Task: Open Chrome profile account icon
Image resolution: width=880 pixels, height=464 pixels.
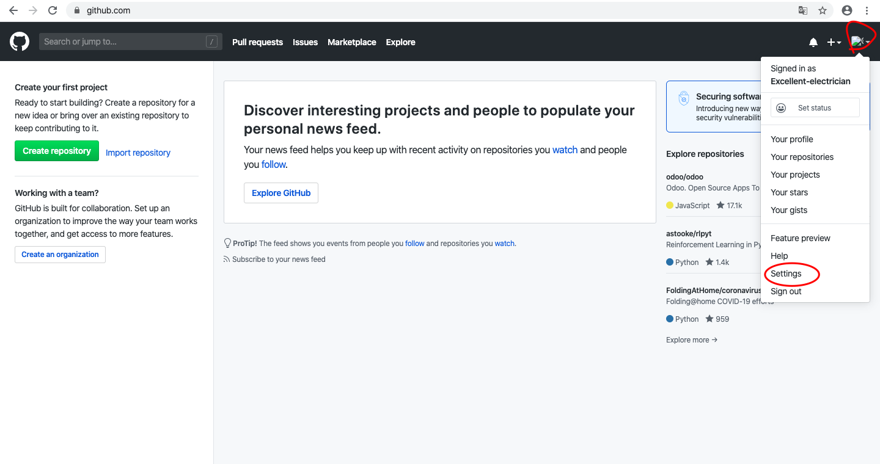Action: point(847,10)
